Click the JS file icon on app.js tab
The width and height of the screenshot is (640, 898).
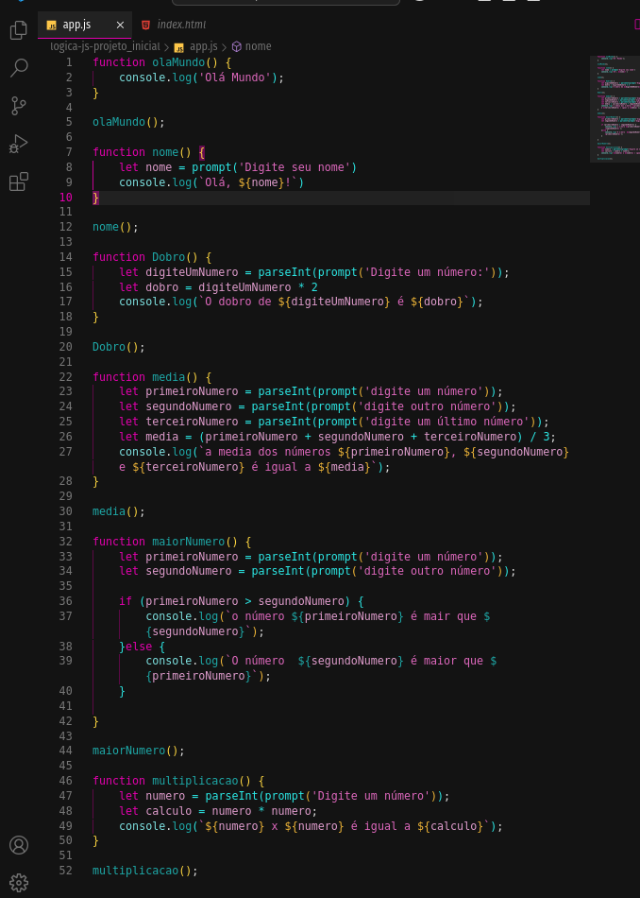52,26
